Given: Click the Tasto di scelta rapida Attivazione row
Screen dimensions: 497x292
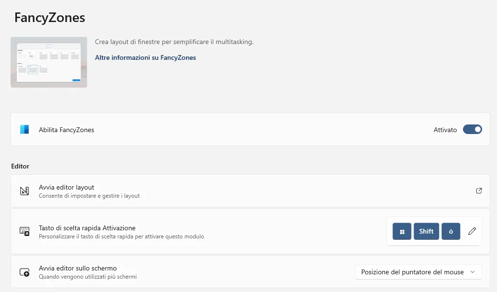Looking at the screenshot, I should pyautogui.click(x=250, y=231).
